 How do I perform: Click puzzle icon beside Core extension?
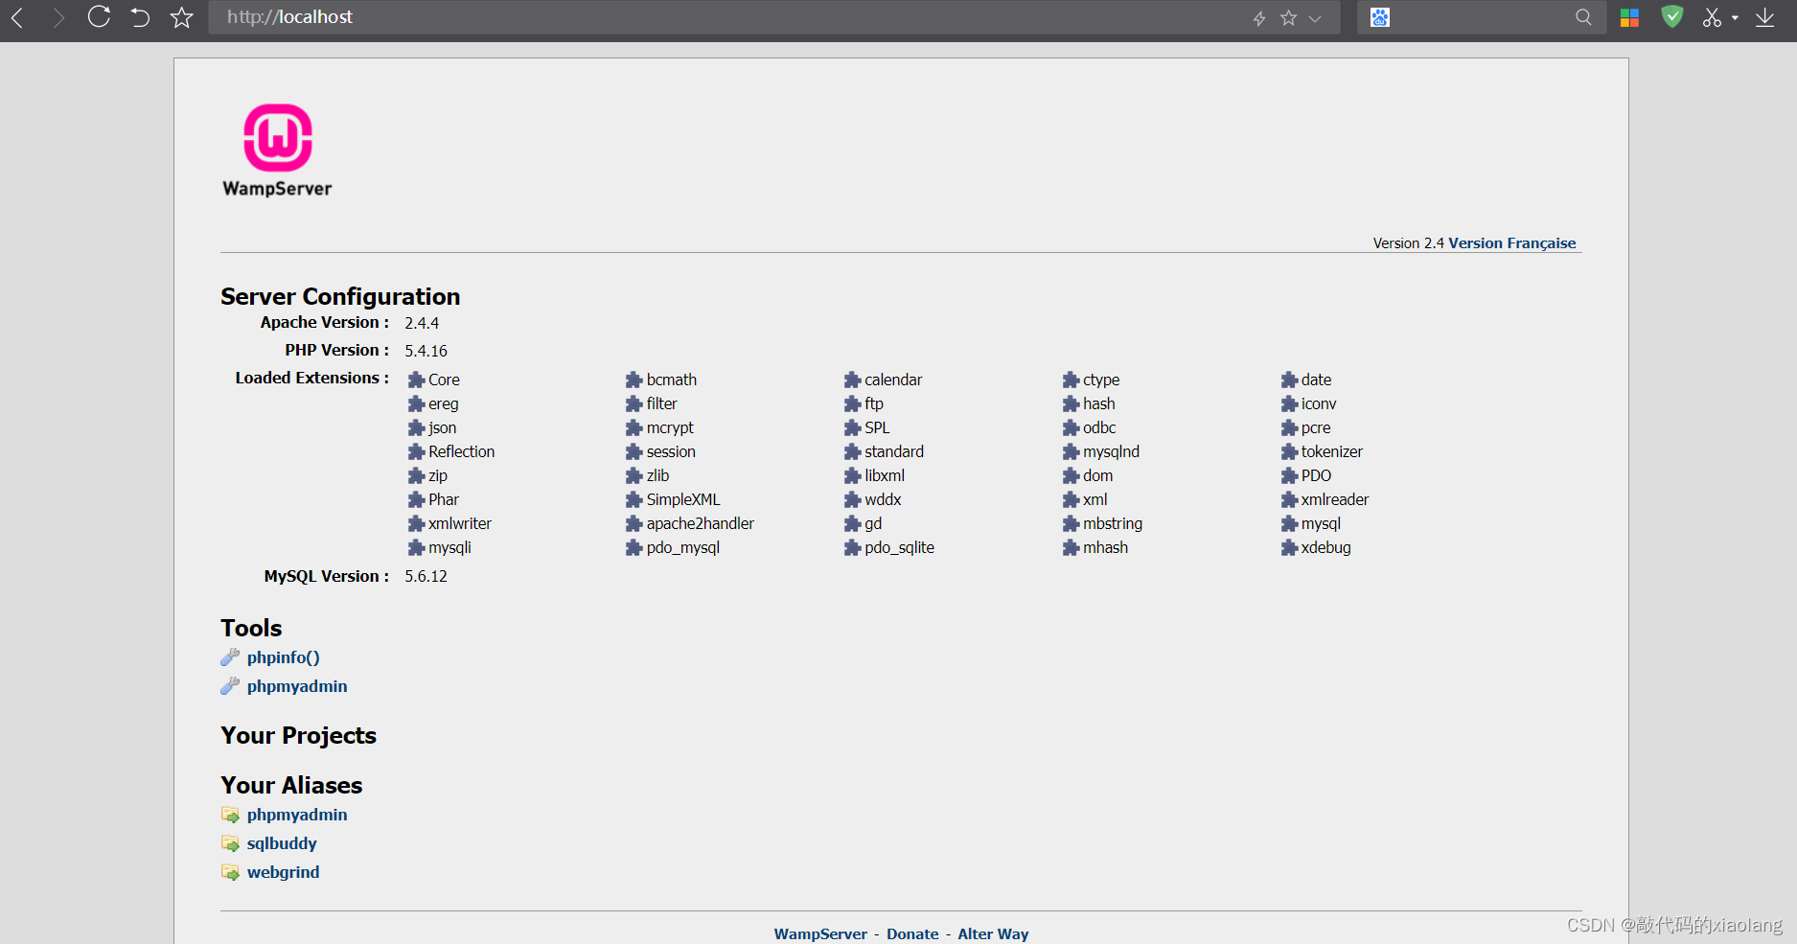pos(416,380)
